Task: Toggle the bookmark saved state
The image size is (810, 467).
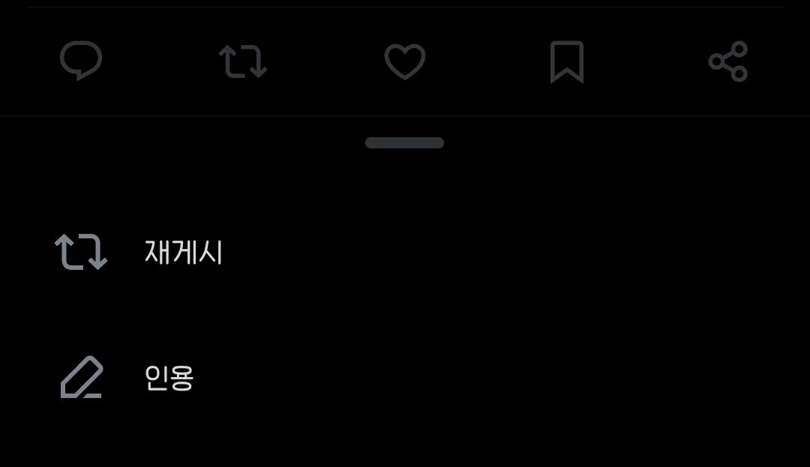Action: (567, 62)
